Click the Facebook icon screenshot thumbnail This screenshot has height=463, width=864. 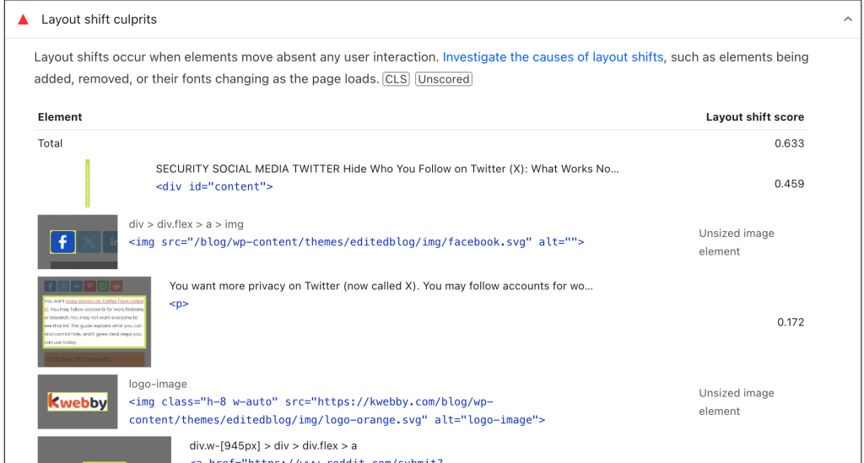coord(78,241)
